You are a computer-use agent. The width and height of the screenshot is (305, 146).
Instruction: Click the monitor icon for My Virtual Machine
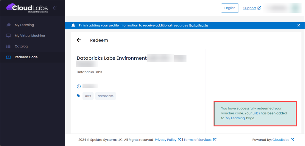point(9,36)
